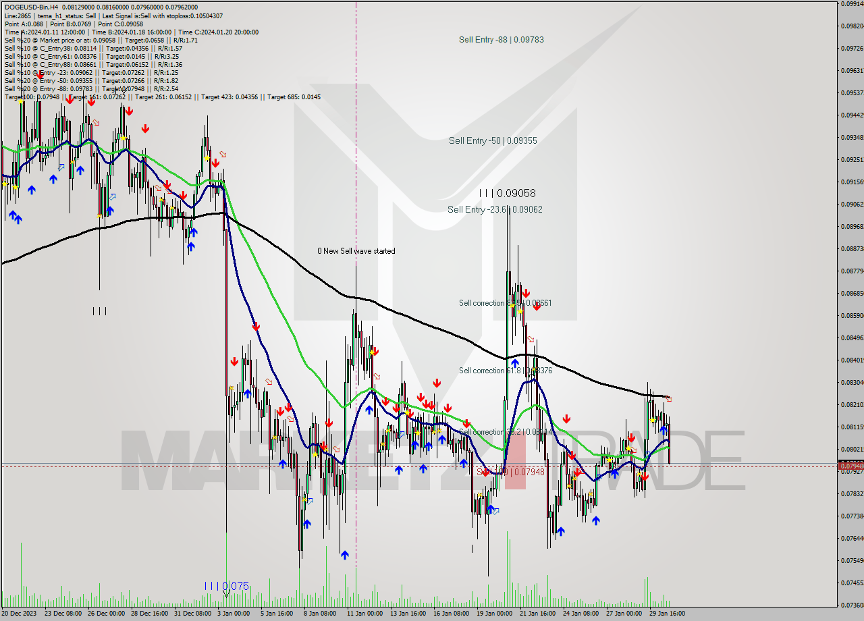This screenshot has height=621, width=864.
Task: Click the '16 Jan 08:00' time axis label
Action: 450,614
